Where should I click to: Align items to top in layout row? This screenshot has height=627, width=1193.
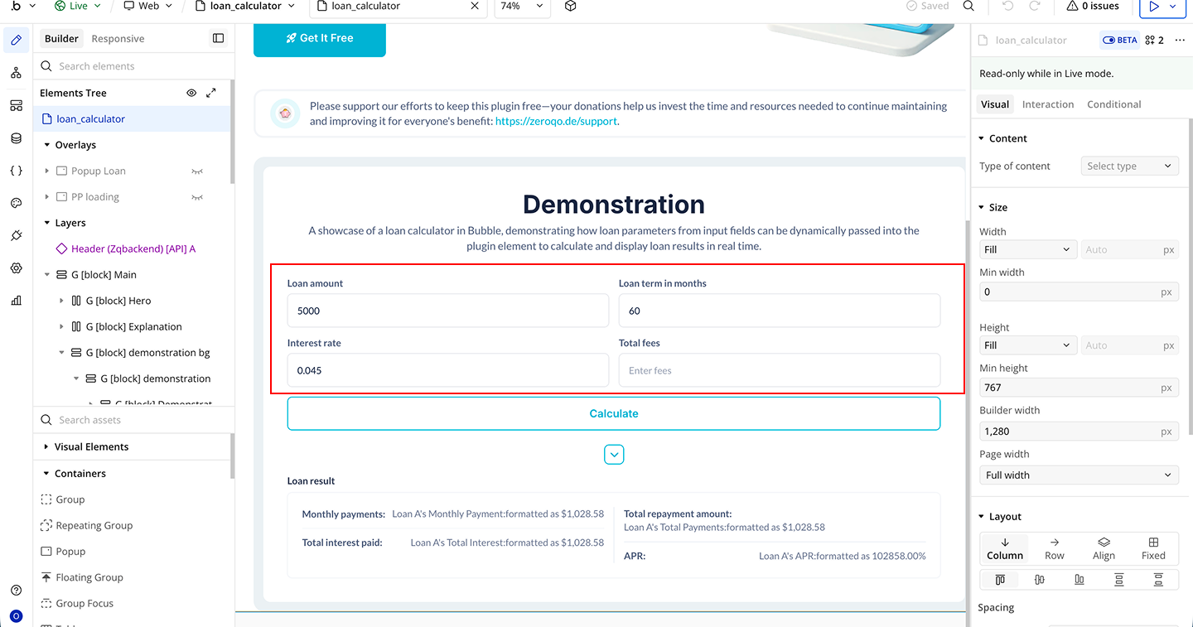(x=1000, y=580)
